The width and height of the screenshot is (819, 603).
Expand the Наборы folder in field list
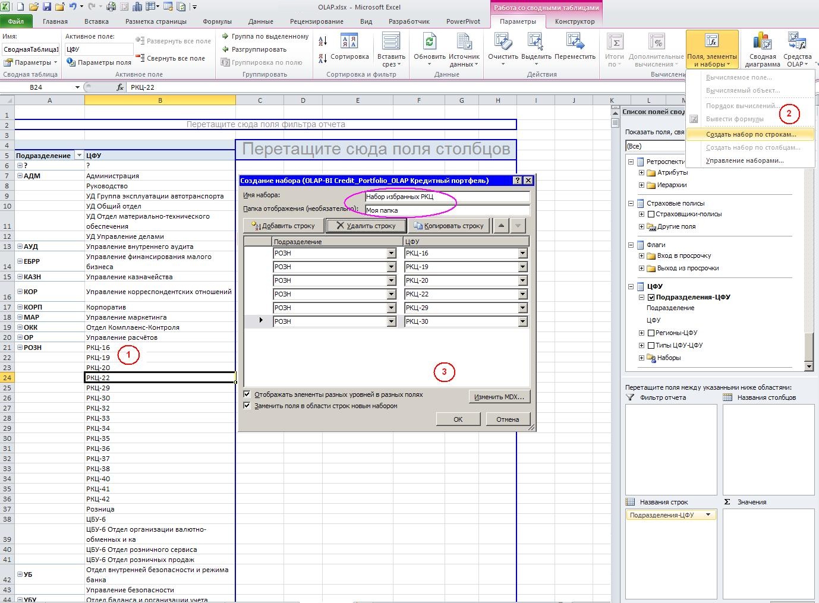tap(641, 358)
